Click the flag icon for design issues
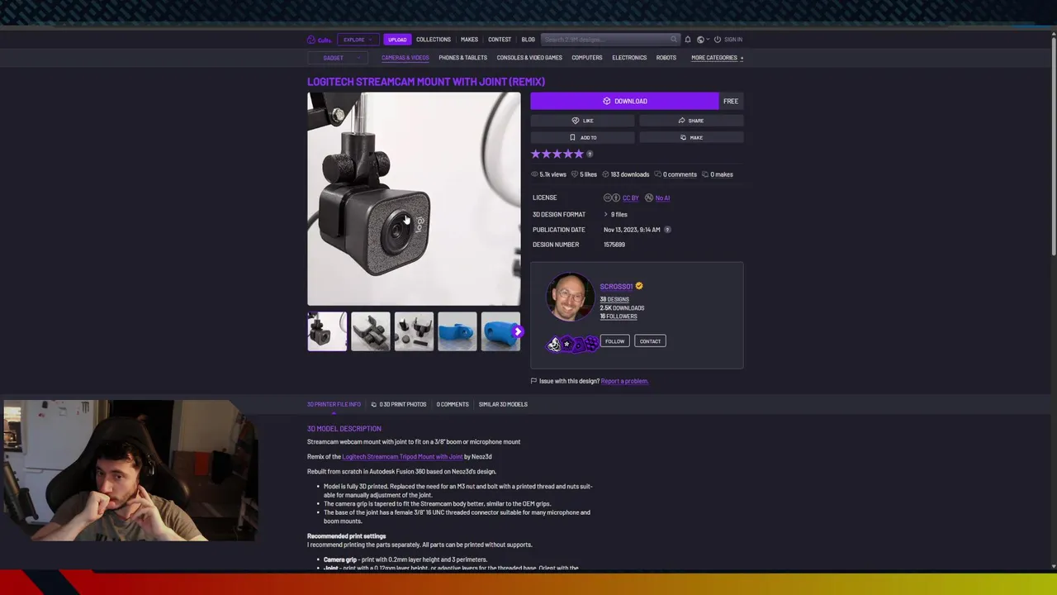Image resolution: width=1057 pixels, height=595 pixels. click(x=533, y=381)
